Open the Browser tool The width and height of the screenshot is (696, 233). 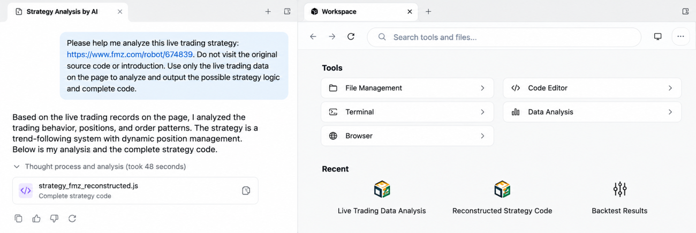click(x=407, y=136)
